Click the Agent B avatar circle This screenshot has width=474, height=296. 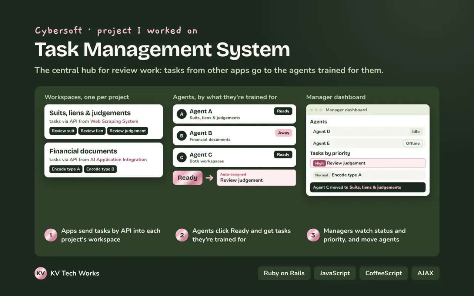pos(181,136)
